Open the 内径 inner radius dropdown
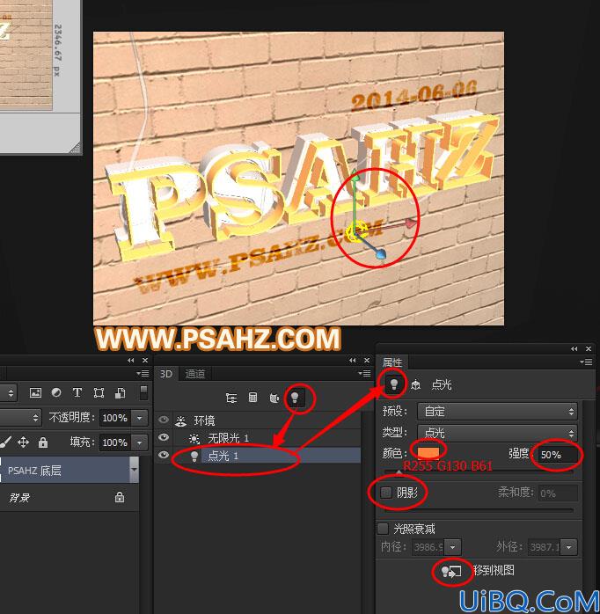The height and width of the screenshot is (614, 600). click(x=453, y=546)
